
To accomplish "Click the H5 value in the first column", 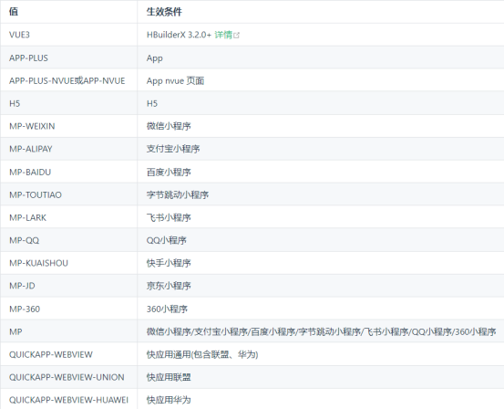I will point(15,103).
